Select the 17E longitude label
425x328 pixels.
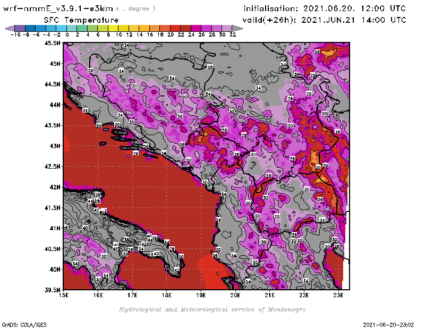click(x=132, y=295)
